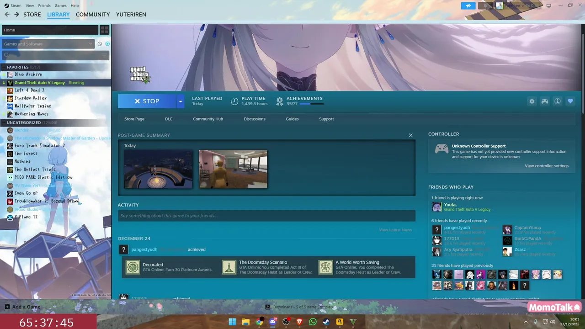Open the Games menu
This screenshot has height=329, width=585.
pyautogui.click(x=61, y=5)
